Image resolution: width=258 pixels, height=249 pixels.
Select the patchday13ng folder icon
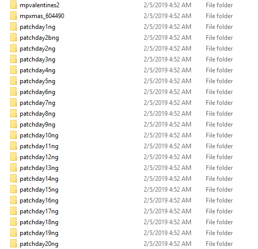tap(13, 167)
